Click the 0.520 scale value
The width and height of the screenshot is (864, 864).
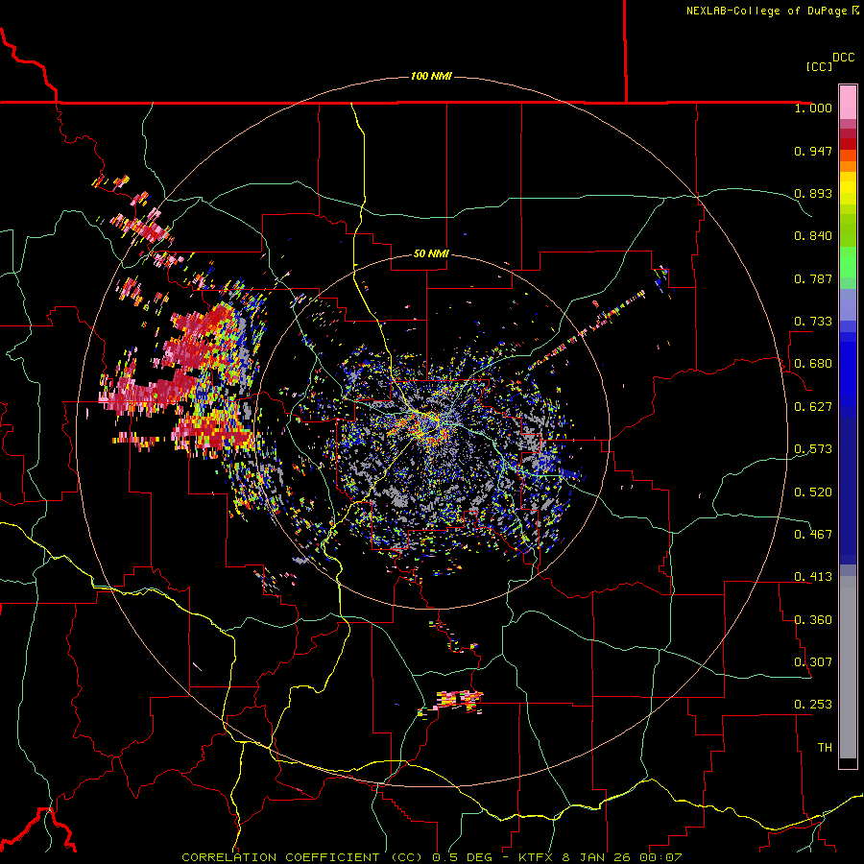pyautogui.click(x=813, y=492)
